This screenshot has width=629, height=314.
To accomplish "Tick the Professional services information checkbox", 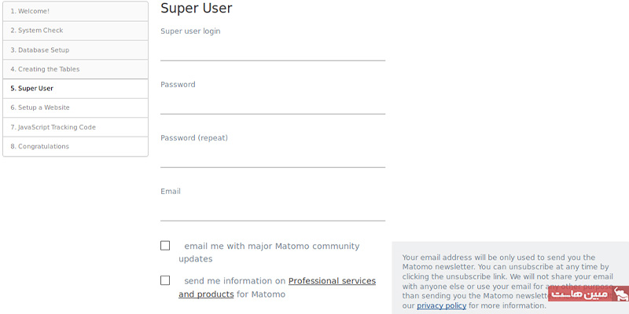I will tap(165, 280).
